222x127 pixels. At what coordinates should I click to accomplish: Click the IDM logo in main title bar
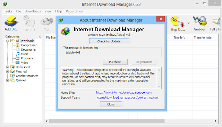pos(5,4)
